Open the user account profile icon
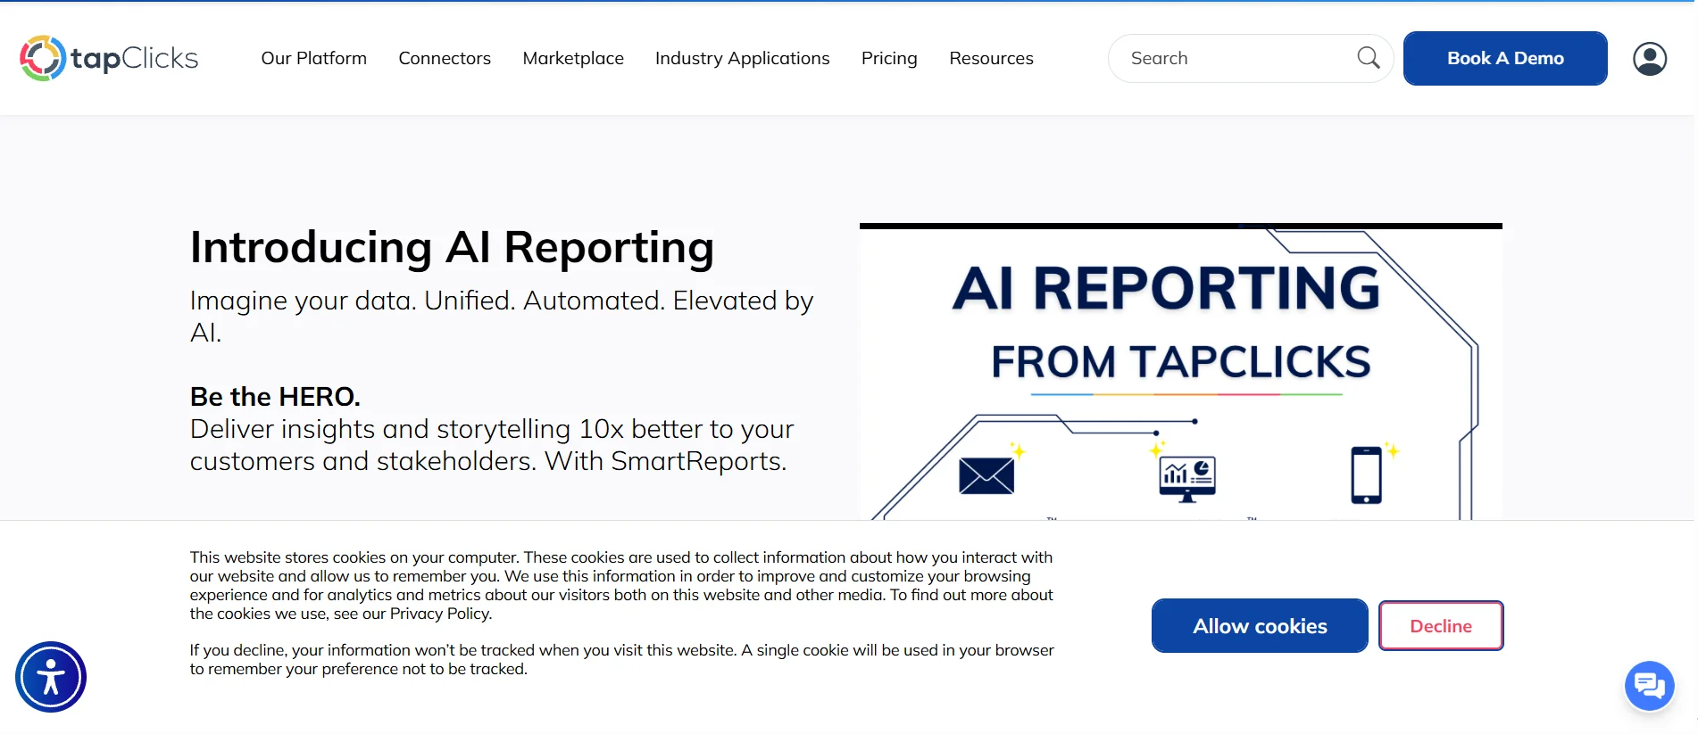 pyautogui.click(x=1649, y=59)
